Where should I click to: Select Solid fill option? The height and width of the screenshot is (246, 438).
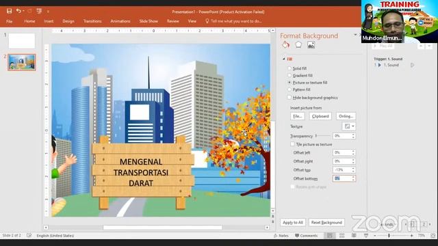point(297,68)
